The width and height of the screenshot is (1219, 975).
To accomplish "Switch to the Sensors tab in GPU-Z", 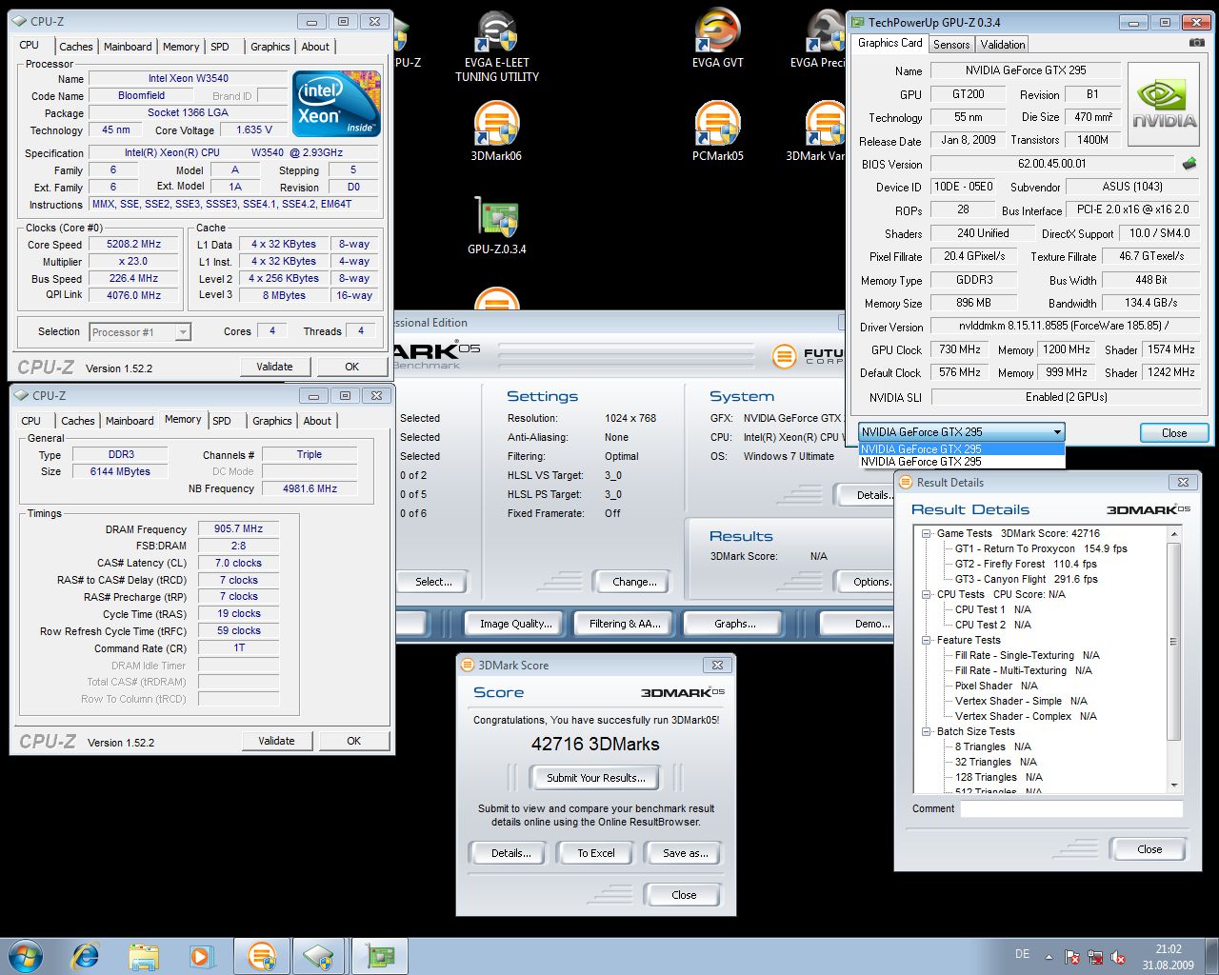I will [x=951, y=45].
